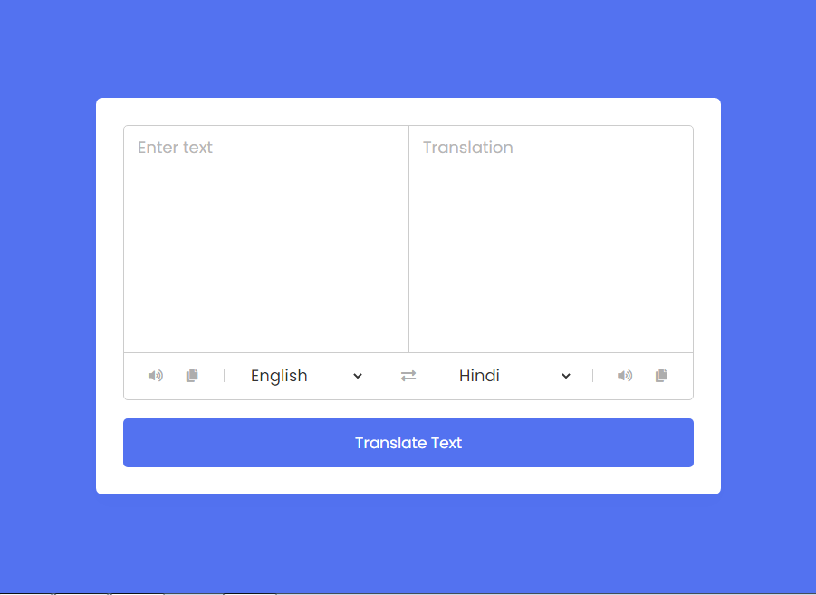The height and width of the screenshot is (595, 816).
Task: Expand the chevron arrow next to English
Action: (358, 376)
